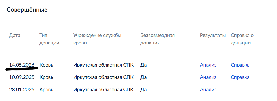Select the date 10.09.2025 cell
277x101 pixels.
22,77
